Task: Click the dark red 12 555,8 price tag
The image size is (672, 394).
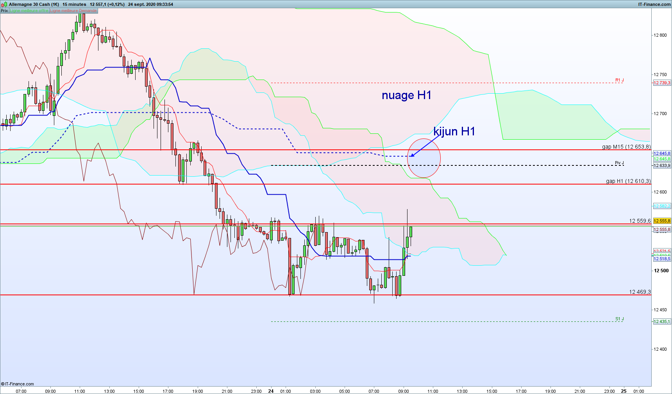Action: pyautogui.click(x=662, y=229)
